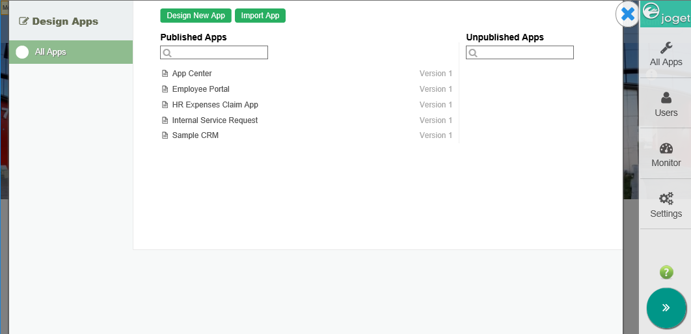Open the Users person icon

pos(666,98)
